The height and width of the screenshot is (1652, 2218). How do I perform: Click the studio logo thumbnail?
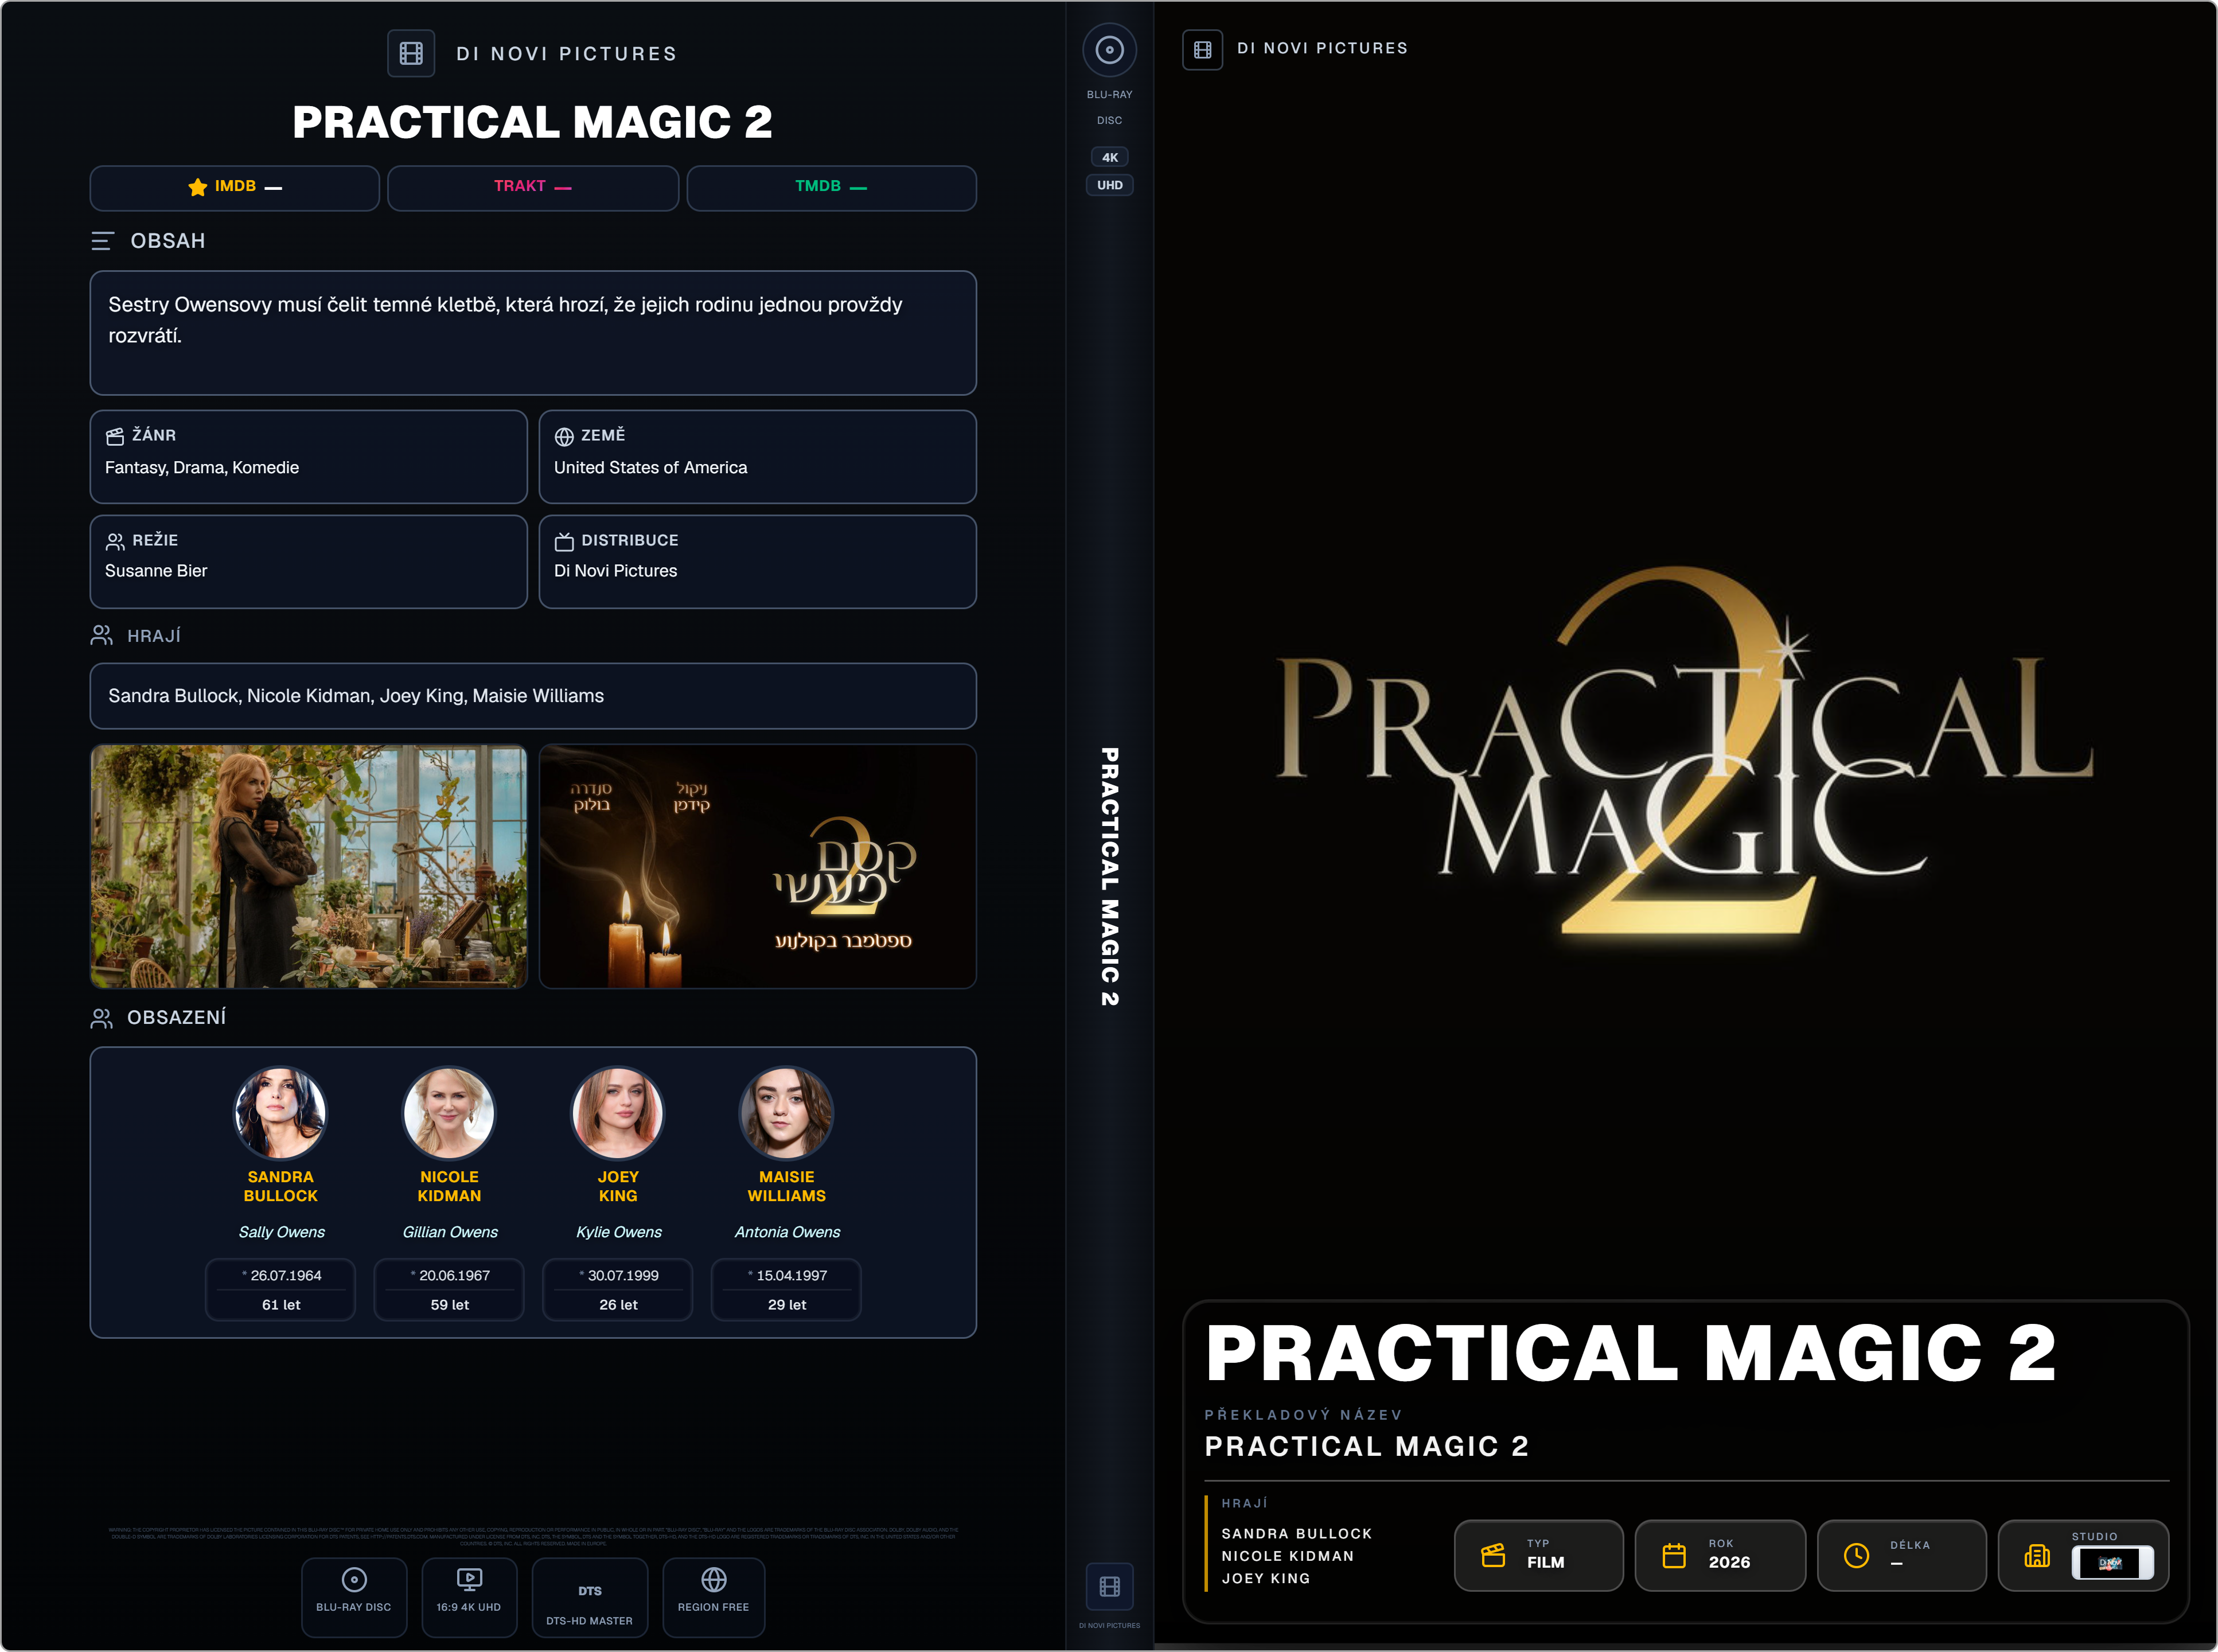click(x=2112, y=1563)
